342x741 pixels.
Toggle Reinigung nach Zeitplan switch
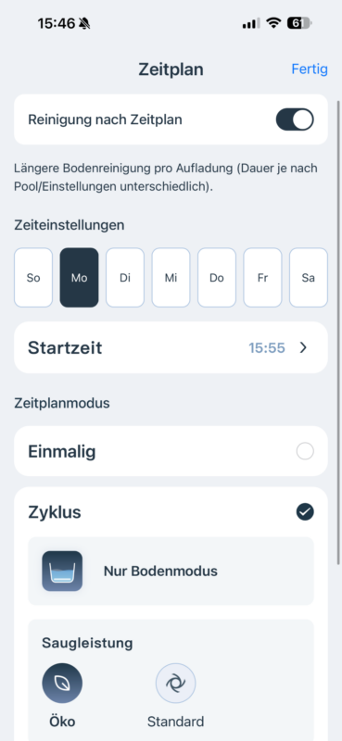click(x=295, y=119)
